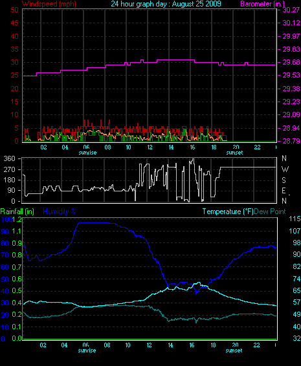Image resolution: width=301 pixels, height=366 pixels.
Task: Click red windspeed axis value 15
Action: click(x=14, y=102)
